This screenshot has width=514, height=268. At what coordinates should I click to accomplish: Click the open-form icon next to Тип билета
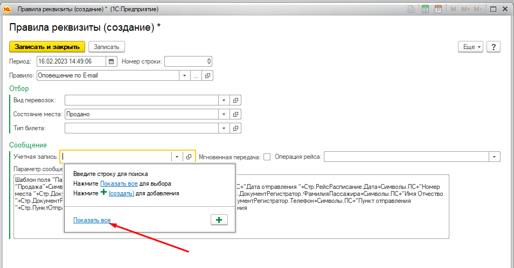235,128
